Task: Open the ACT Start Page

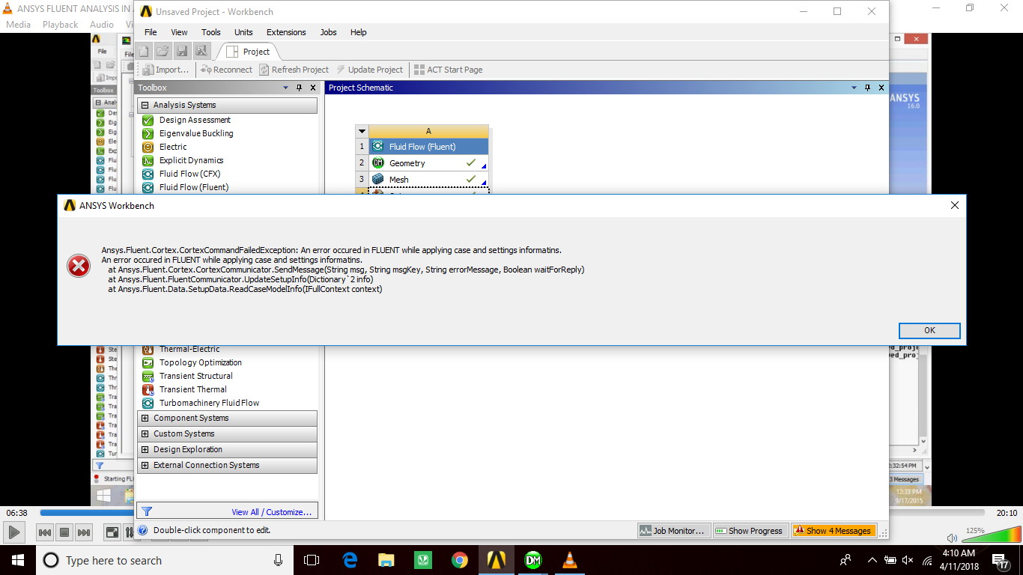Action: pos(448,70)
